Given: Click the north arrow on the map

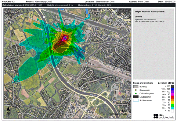Looking at the screenshot, I should 8,111.
